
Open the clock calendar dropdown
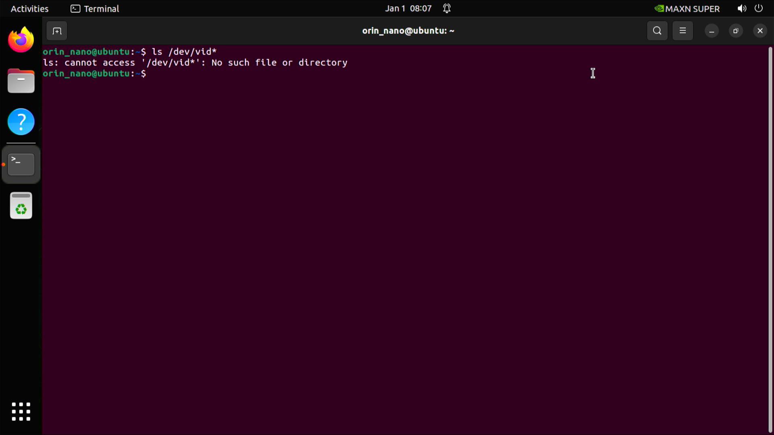(408, 8)
